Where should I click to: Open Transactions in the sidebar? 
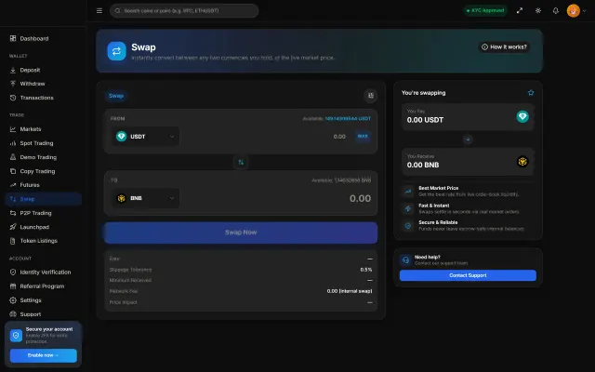pyautogui.click(x=44, y=98)
